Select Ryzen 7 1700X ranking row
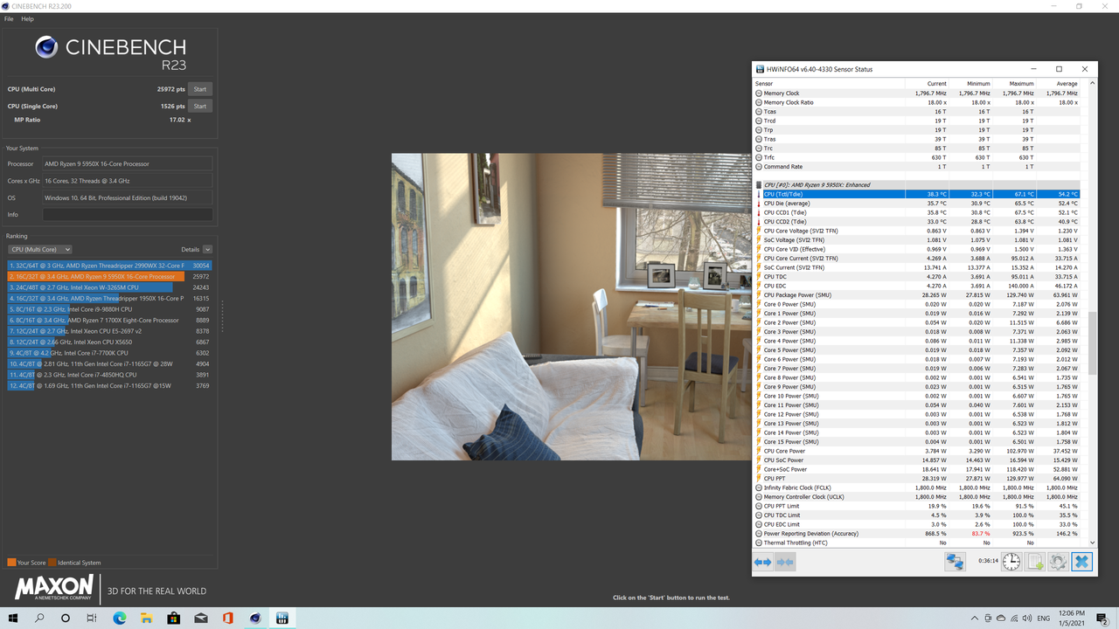Image resolution: width=1119 pixels, height=629 pixels. [x=110, y=321]
